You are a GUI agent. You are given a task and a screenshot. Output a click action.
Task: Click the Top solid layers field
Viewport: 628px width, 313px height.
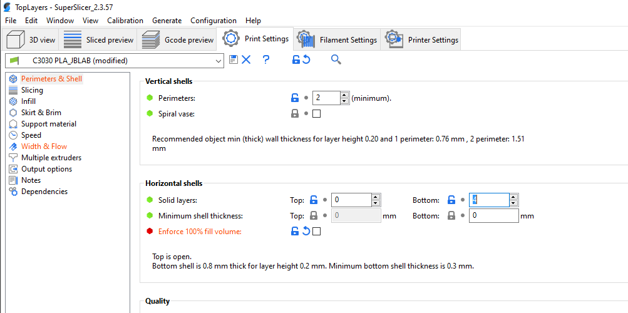coord(351,199)
